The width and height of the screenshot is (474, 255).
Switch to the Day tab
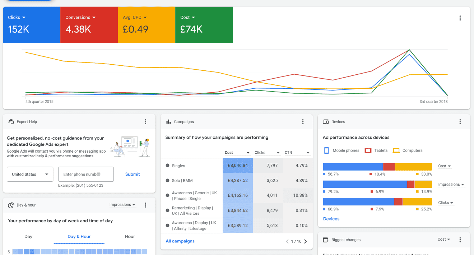[28, 236]
